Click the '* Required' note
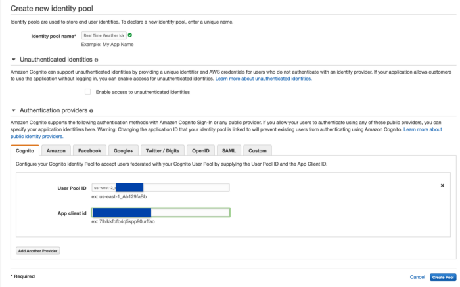This screenshot has width=460, height=287. click(22, 276)
